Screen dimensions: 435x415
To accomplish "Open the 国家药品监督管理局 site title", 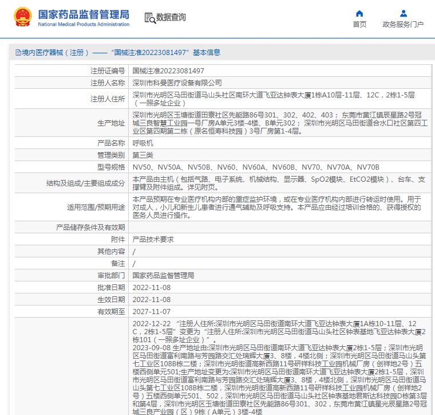I will (x=84, y=14).
